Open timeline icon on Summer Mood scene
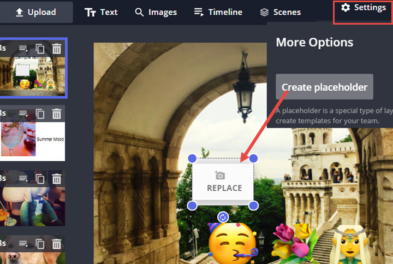Screen dimensions: 393x264 click(23, 114)
